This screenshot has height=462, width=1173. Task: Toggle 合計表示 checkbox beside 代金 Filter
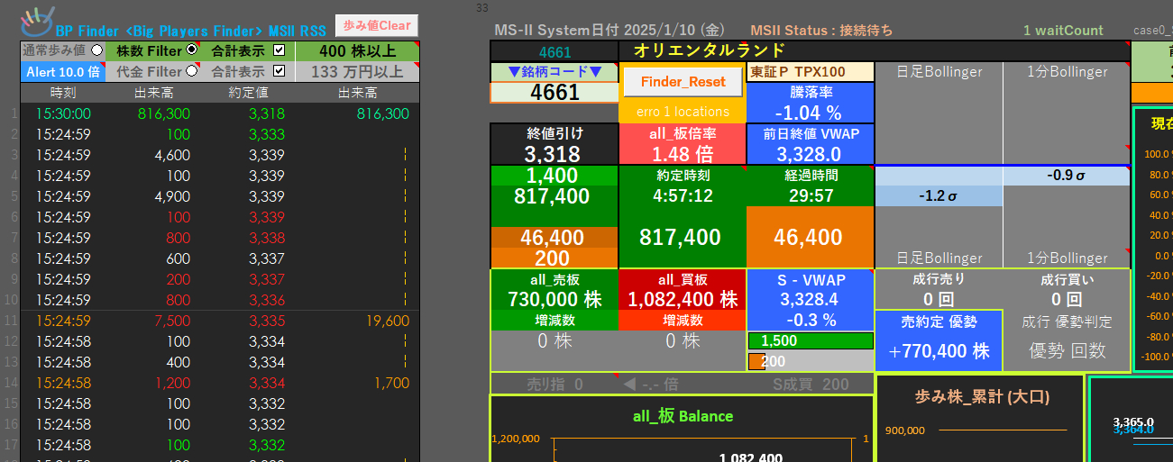(x=279, y=71)
